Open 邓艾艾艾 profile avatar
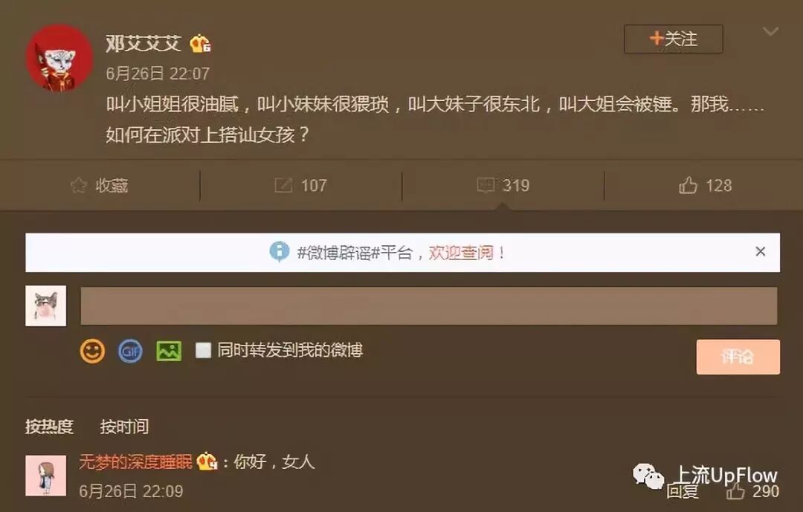 pyautogui.click(x=59, y=58)
